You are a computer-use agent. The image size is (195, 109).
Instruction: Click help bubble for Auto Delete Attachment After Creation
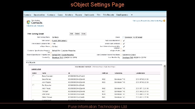[121, 48]
